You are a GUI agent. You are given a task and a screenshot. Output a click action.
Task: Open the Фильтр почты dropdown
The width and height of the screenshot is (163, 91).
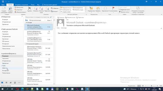(124, 12)
